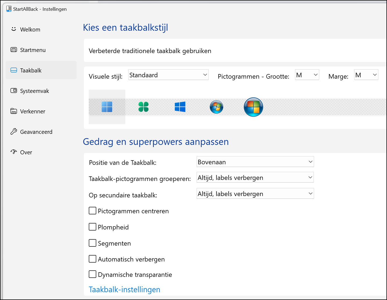This screenshot has width=387, height=300.
Task: Click the 'Kies een taakbalkstijl' heading
Action: (x=126, y=27)
